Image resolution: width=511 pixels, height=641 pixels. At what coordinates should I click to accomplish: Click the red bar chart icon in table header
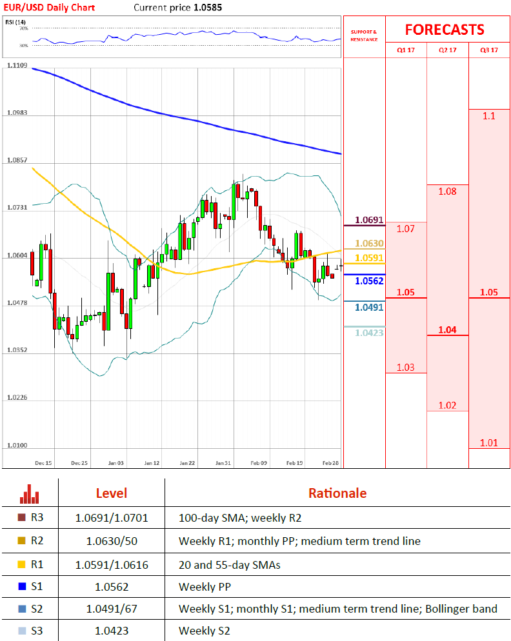(x=30, y=494)
